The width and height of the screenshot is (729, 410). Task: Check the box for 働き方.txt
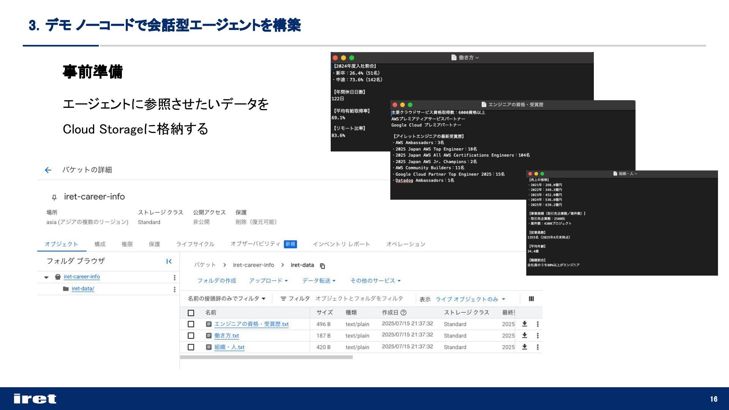(191, 336)
